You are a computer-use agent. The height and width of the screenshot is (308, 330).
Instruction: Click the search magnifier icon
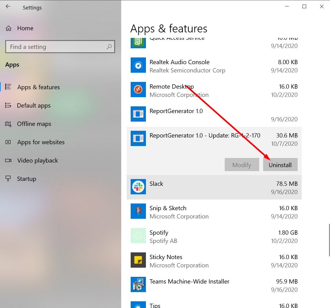point(109,46)
